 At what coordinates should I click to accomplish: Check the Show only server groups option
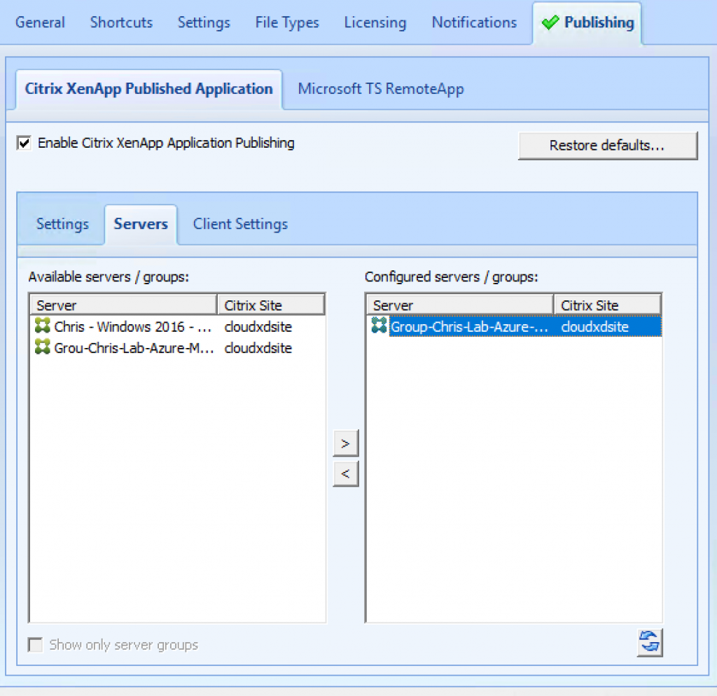[x=35, y=644]
